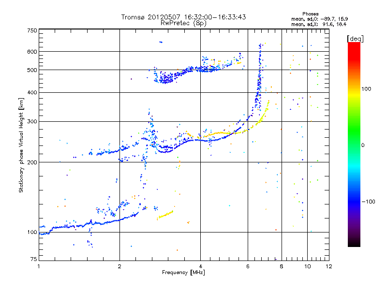Screen dimensions: 387x290
Task: Click the '[deg]' colorbar unit label
Action: pyautogui.click(x=355, y=39)
